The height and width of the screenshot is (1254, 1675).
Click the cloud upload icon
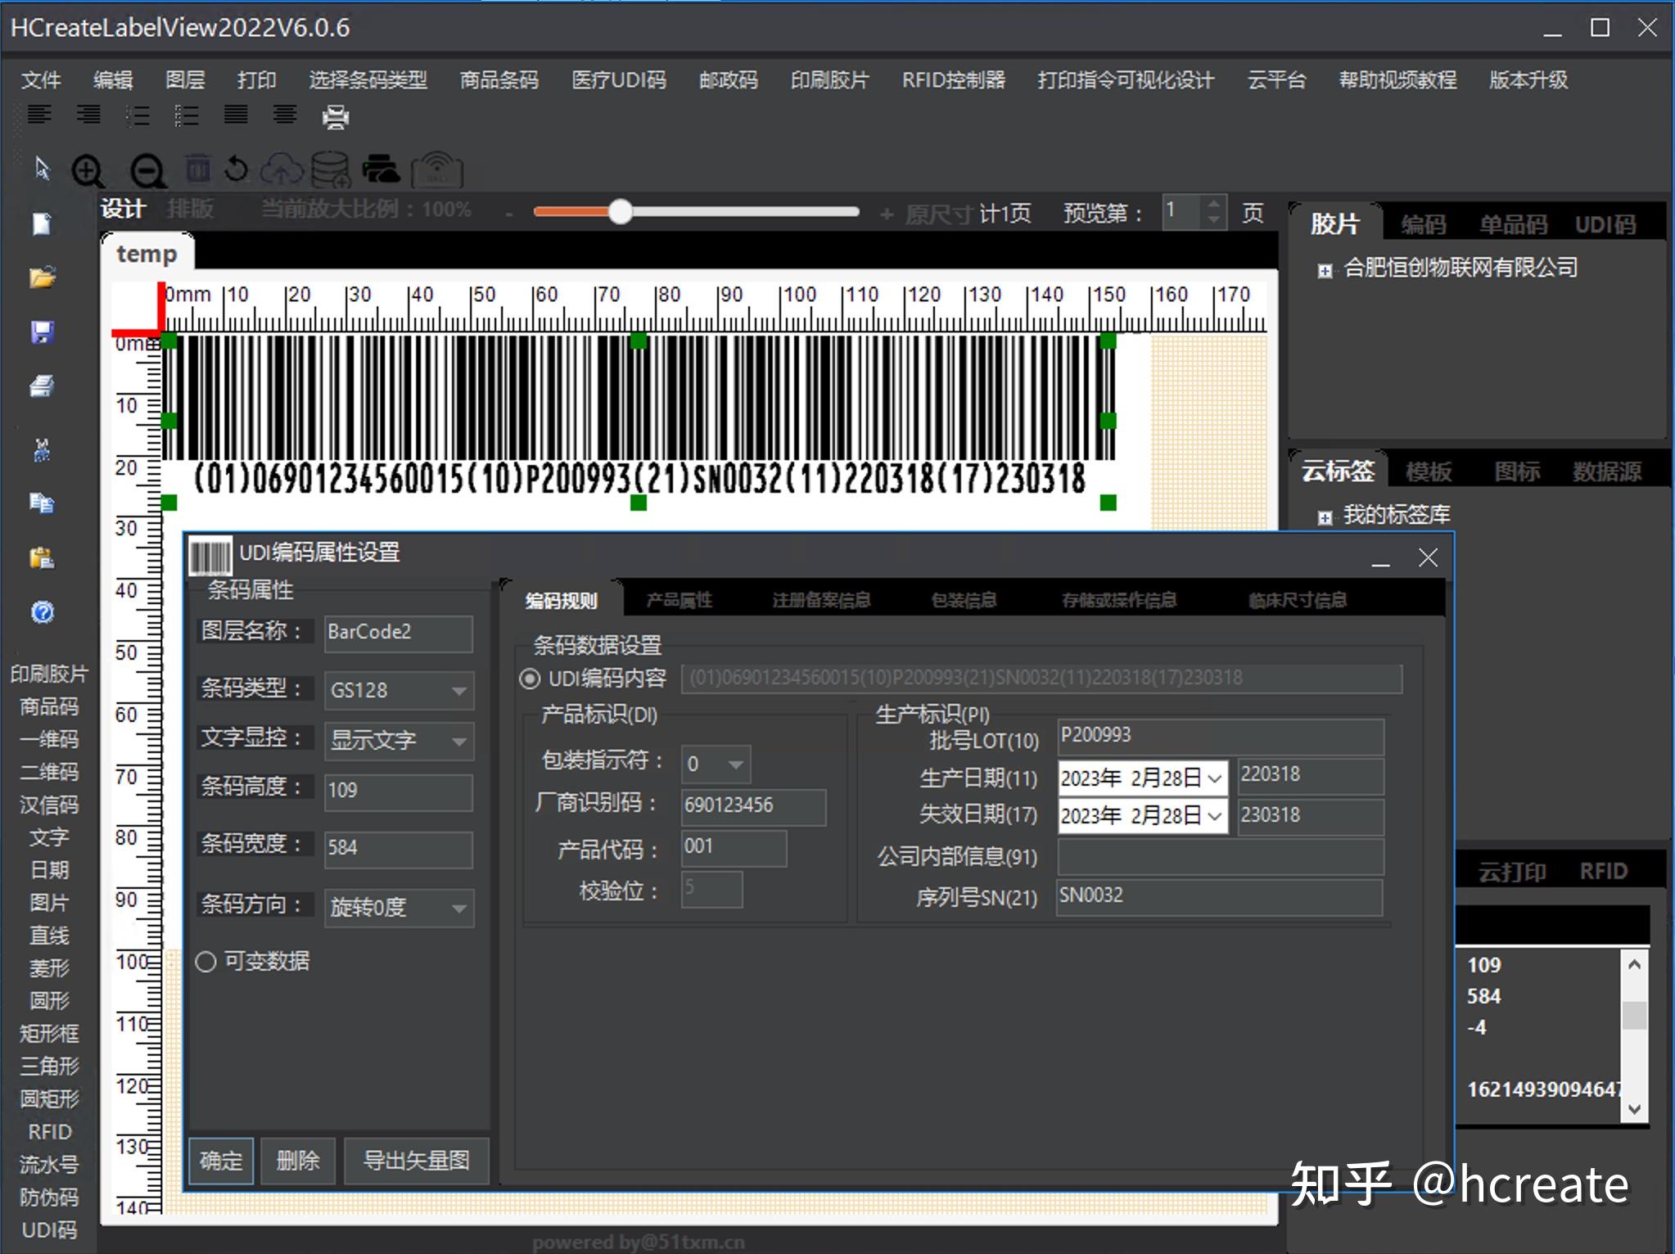click(281, 169)
